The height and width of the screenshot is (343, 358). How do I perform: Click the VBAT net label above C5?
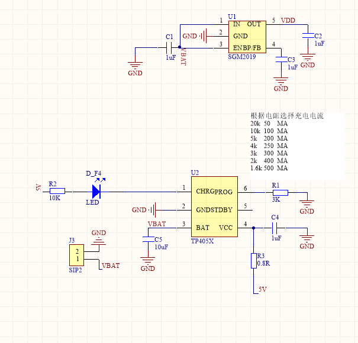point(157,224)
